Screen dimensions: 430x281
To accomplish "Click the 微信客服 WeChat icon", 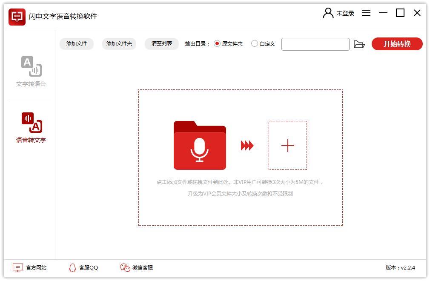I will (x=124, y=268).
